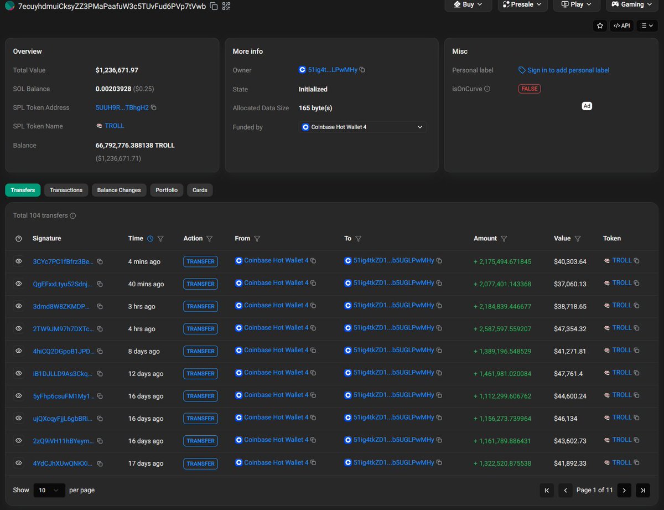Copy Coinbase Hot Wallet 4 address in 3 hrs ago row
Image resolution: width=664 pixels, height=510 pixels.
pyautogui.click(x=313, y=306)
